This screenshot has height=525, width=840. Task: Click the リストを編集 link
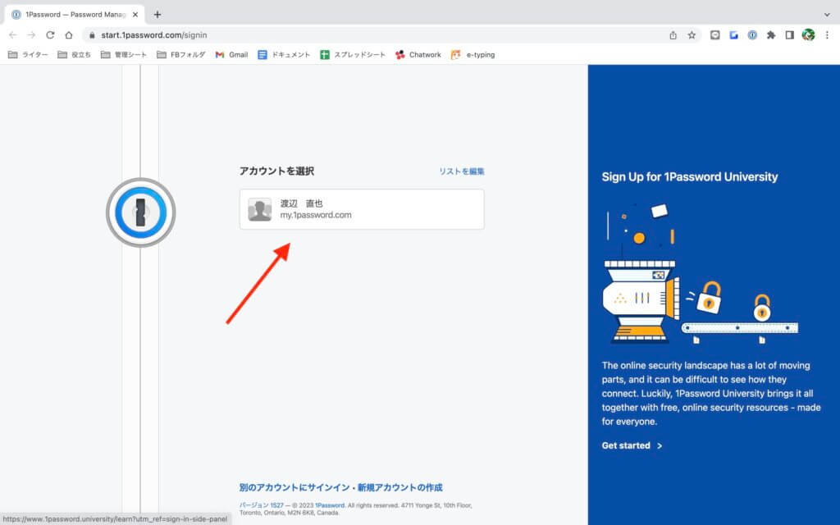click(462, 171)
